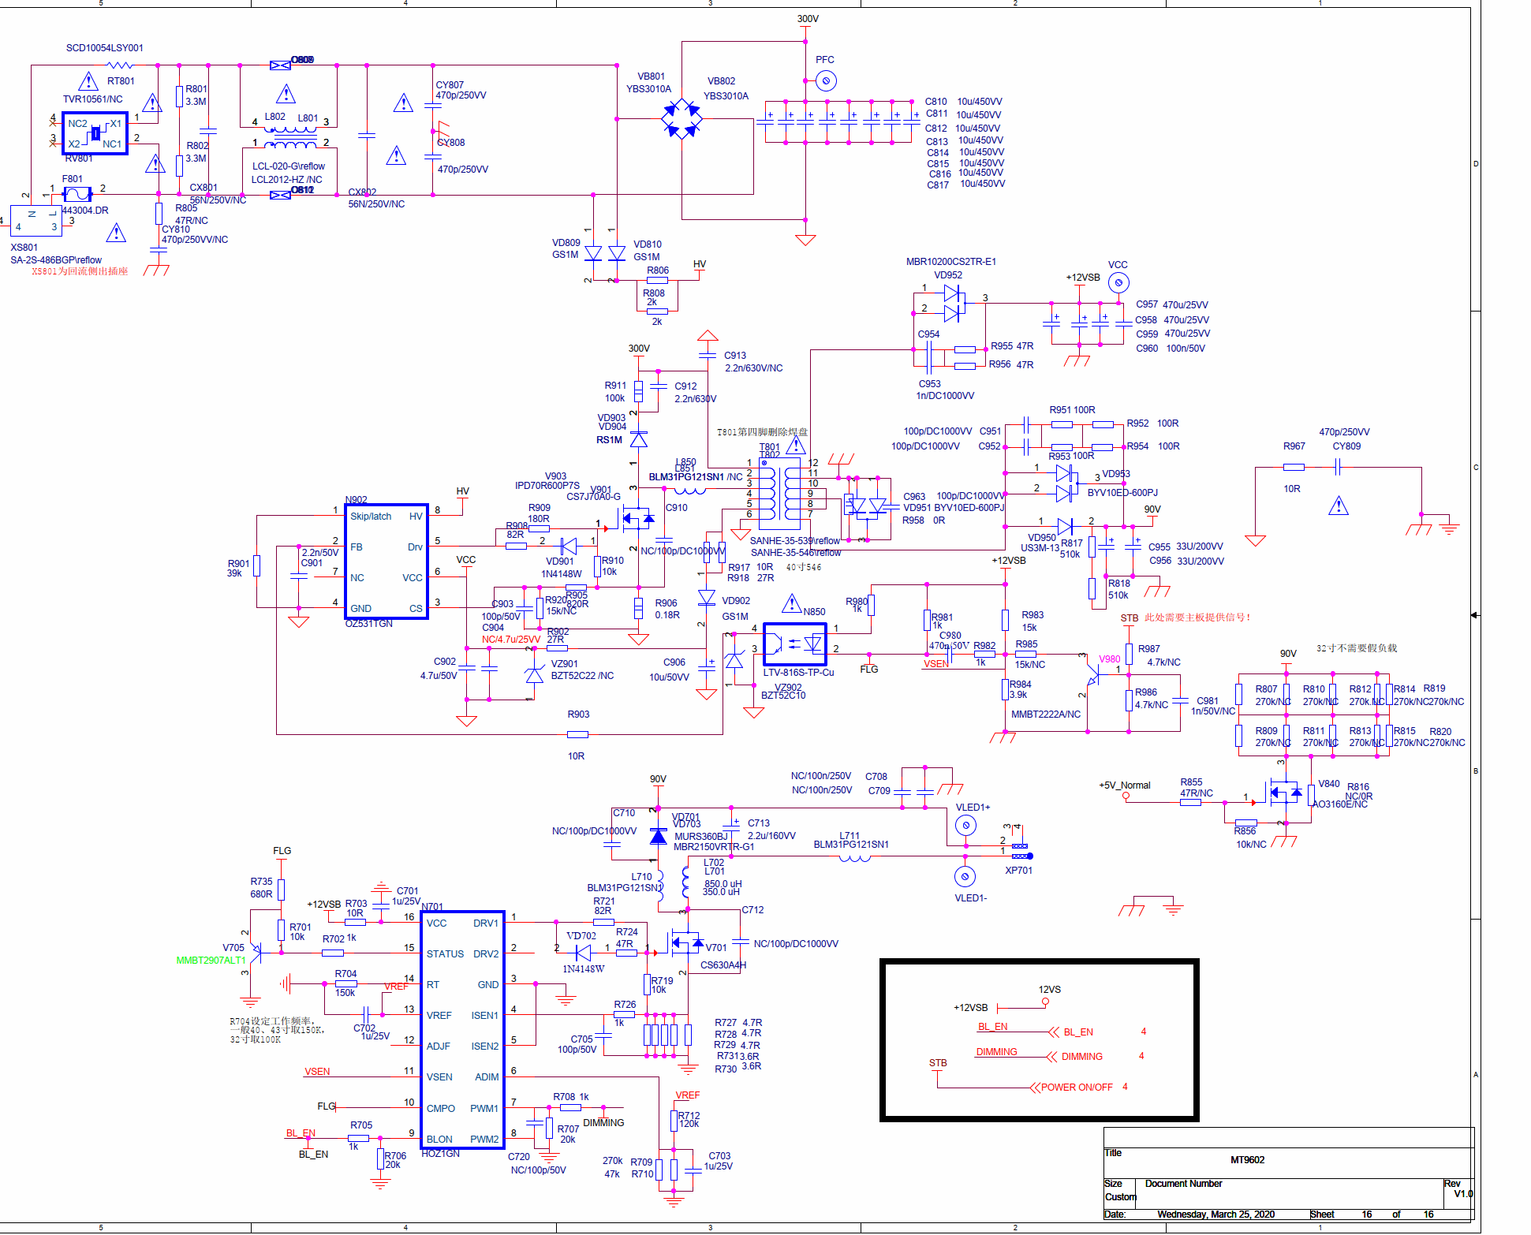Select the 'SA-2S-486BGP\reflow' label
1531x1235 pixels.
[x=56, y=260]
